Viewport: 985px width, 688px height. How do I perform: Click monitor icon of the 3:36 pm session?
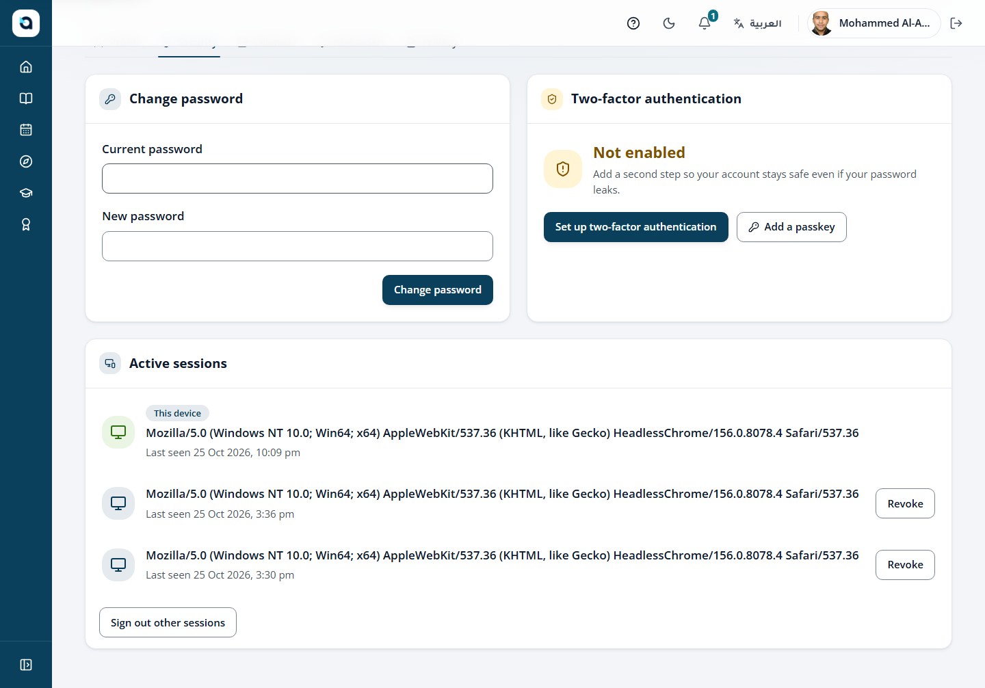(118, 503)
